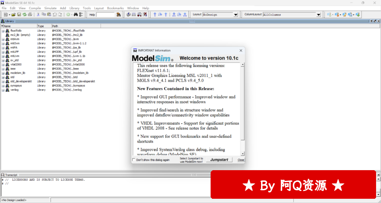Click inside the Help search input field
This screenshot has width=381, height=203.
click(x=105, y=15)
